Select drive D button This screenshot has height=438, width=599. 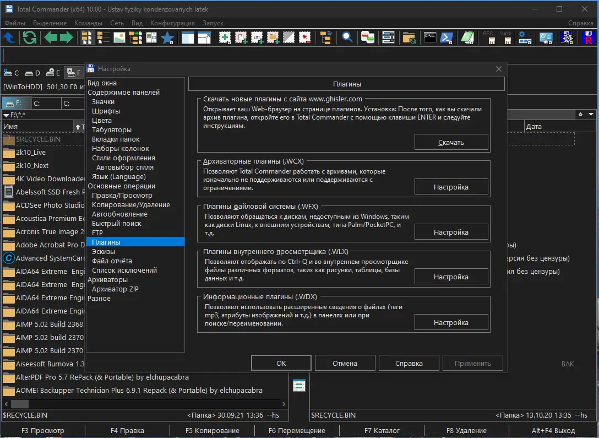click(32, 73)
